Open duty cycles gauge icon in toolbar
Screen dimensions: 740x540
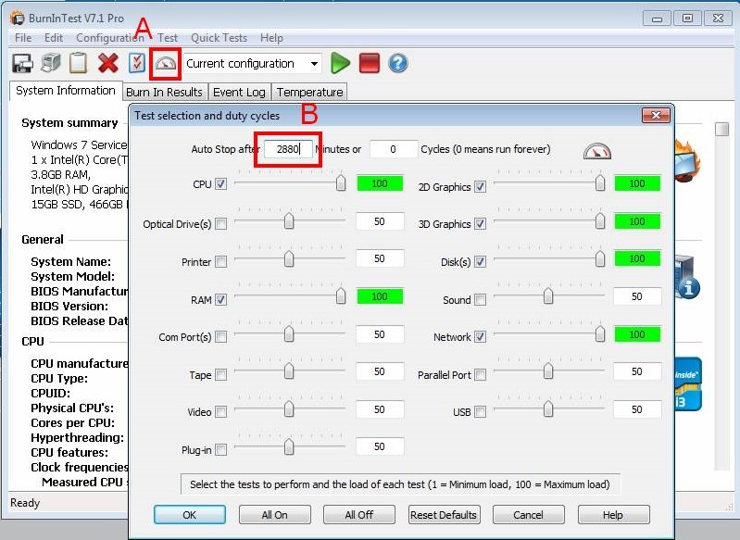[165, 64]
